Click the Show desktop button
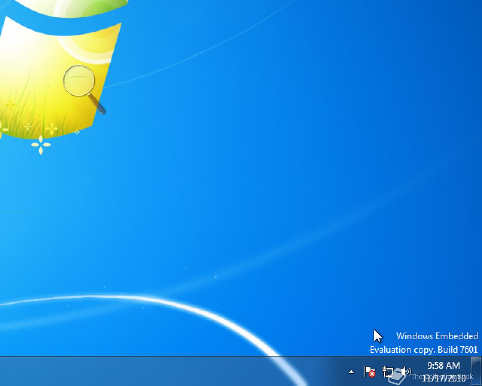Viewport: 482px width, 386px height. click(x=477, y=371)
